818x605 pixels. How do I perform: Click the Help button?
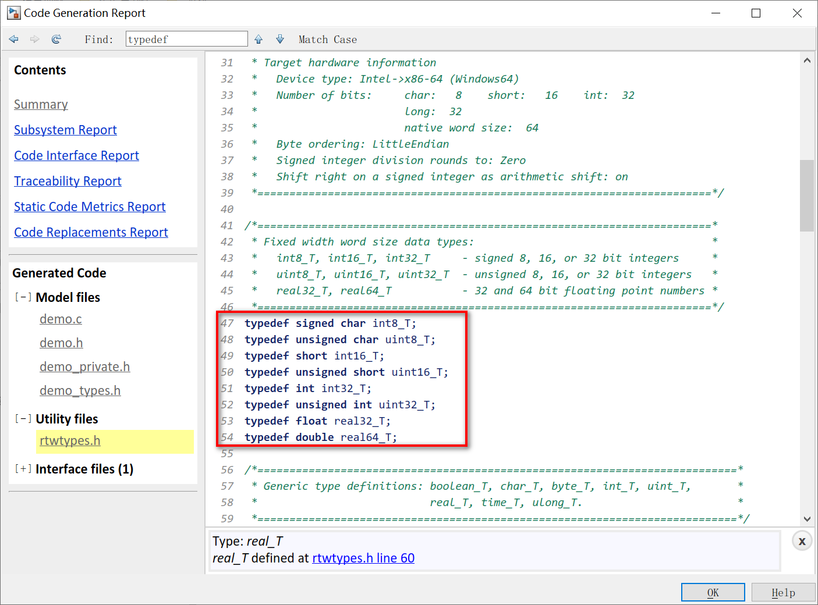click(783, 592)
